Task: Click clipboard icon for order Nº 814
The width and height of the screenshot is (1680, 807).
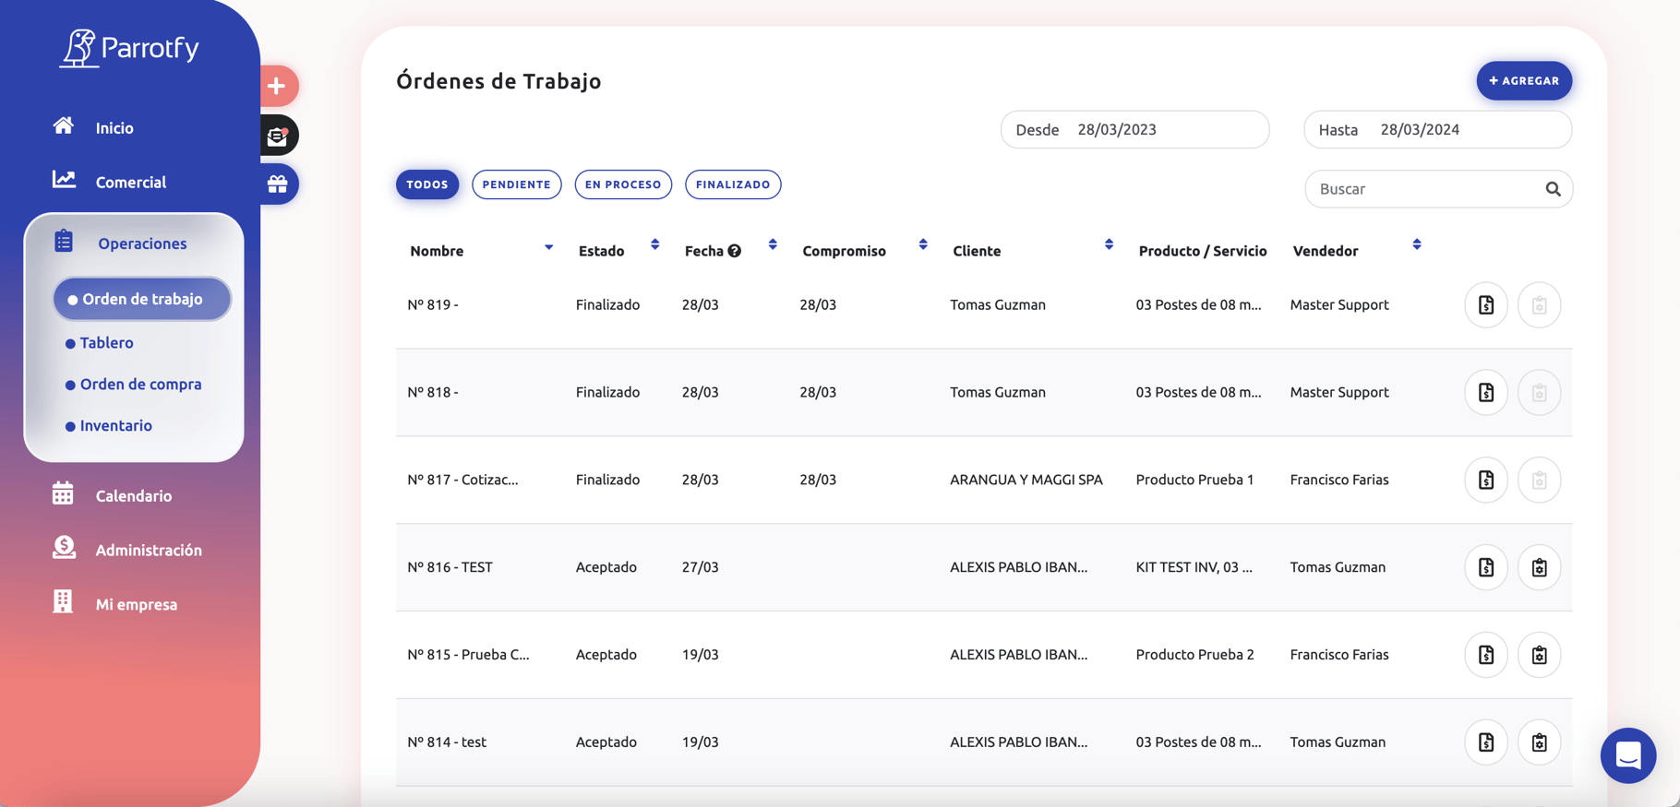Action: [1539, 742]
